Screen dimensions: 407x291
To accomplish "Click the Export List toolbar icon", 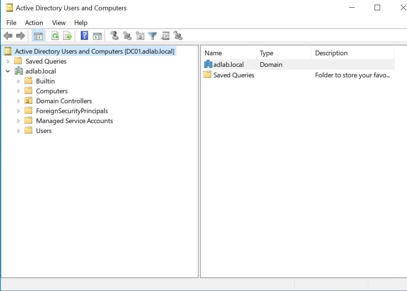I will (67, 36).
